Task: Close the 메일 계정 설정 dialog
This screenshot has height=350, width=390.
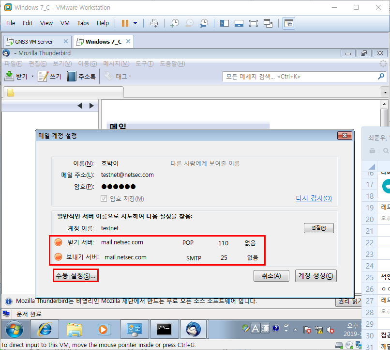Action: click(345, 136)
